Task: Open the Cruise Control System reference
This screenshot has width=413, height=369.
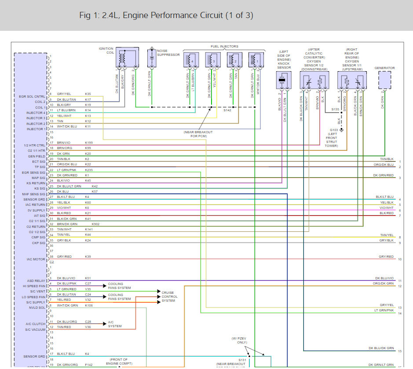Action: [169, 296]
